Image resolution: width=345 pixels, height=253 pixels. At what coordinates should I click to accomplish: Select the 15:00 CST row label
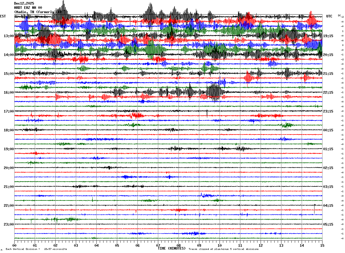click(9, 74)
